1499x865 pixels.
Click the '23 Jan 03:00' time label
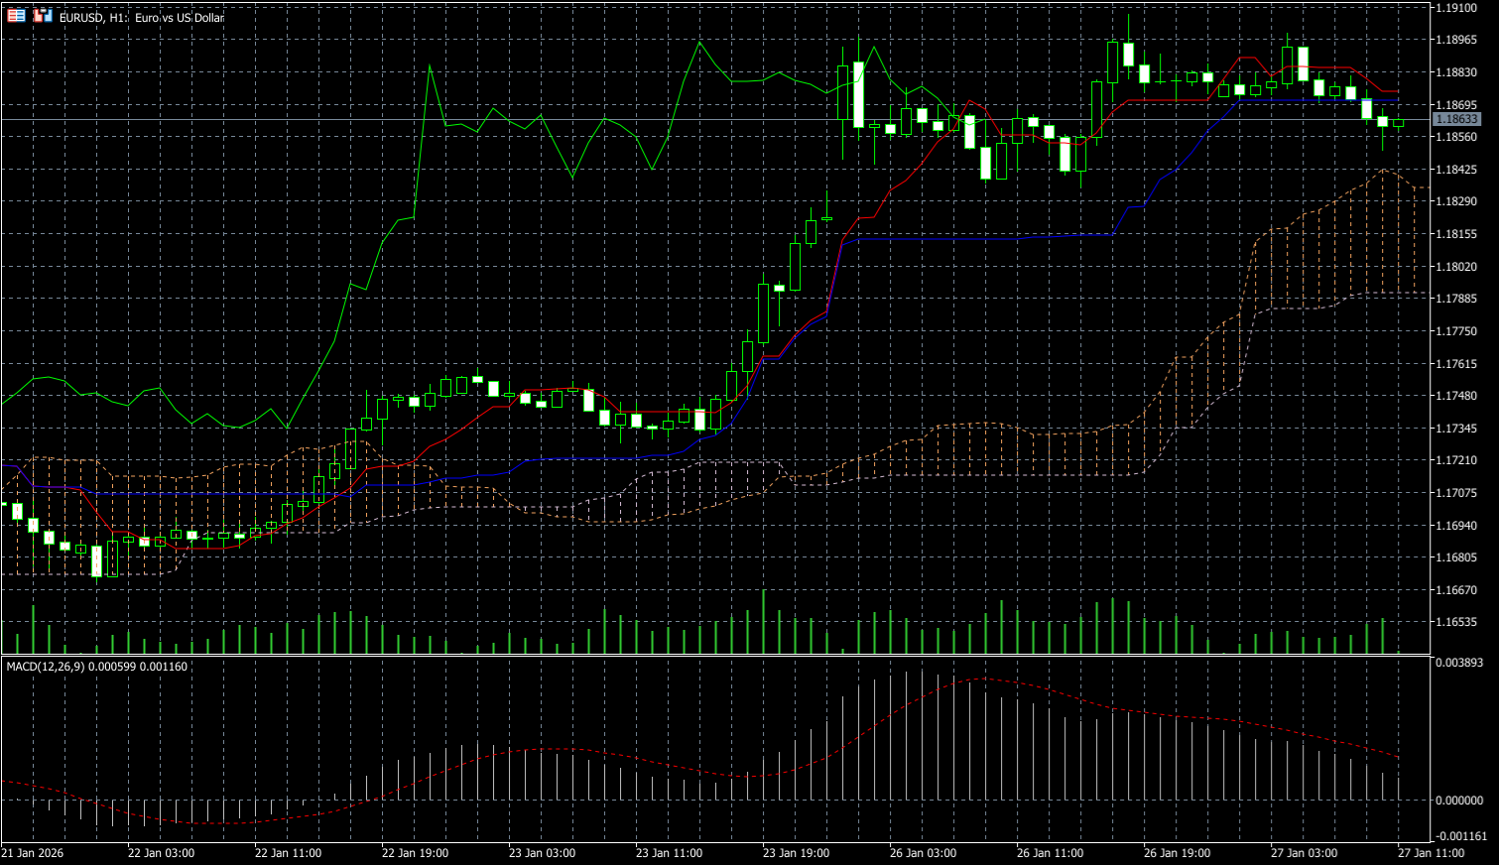(543, 853)
